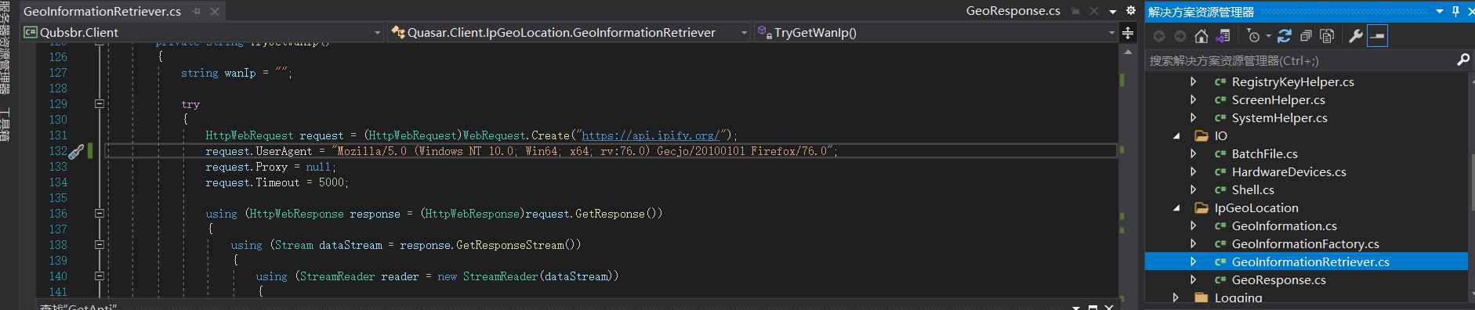
Task: Open Properties via the wrench icon
Action: point(1356,36)
